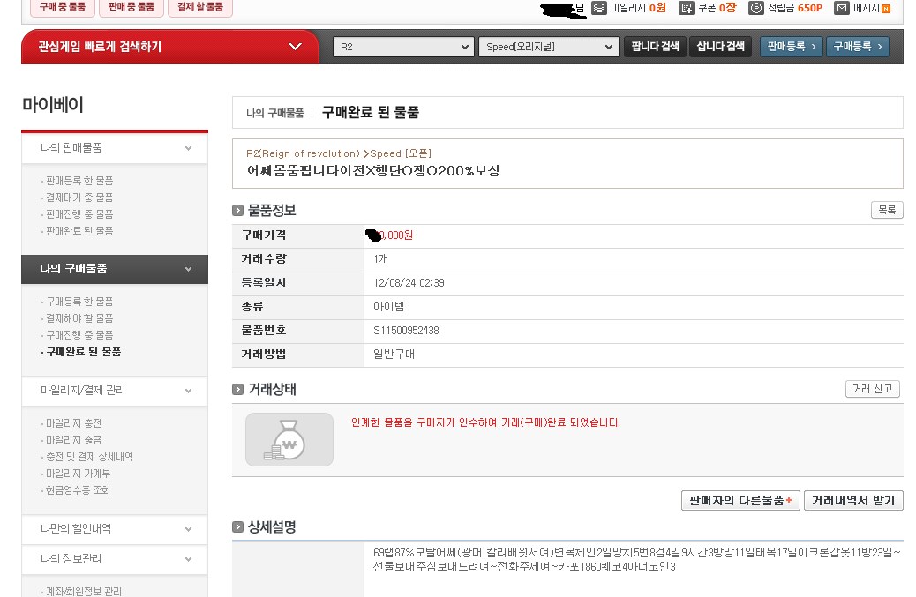The width and height of the screenshot is (916, 597).
Task: Open the 마일리지 충전 sidebar link
Action: tap(73, 423)
